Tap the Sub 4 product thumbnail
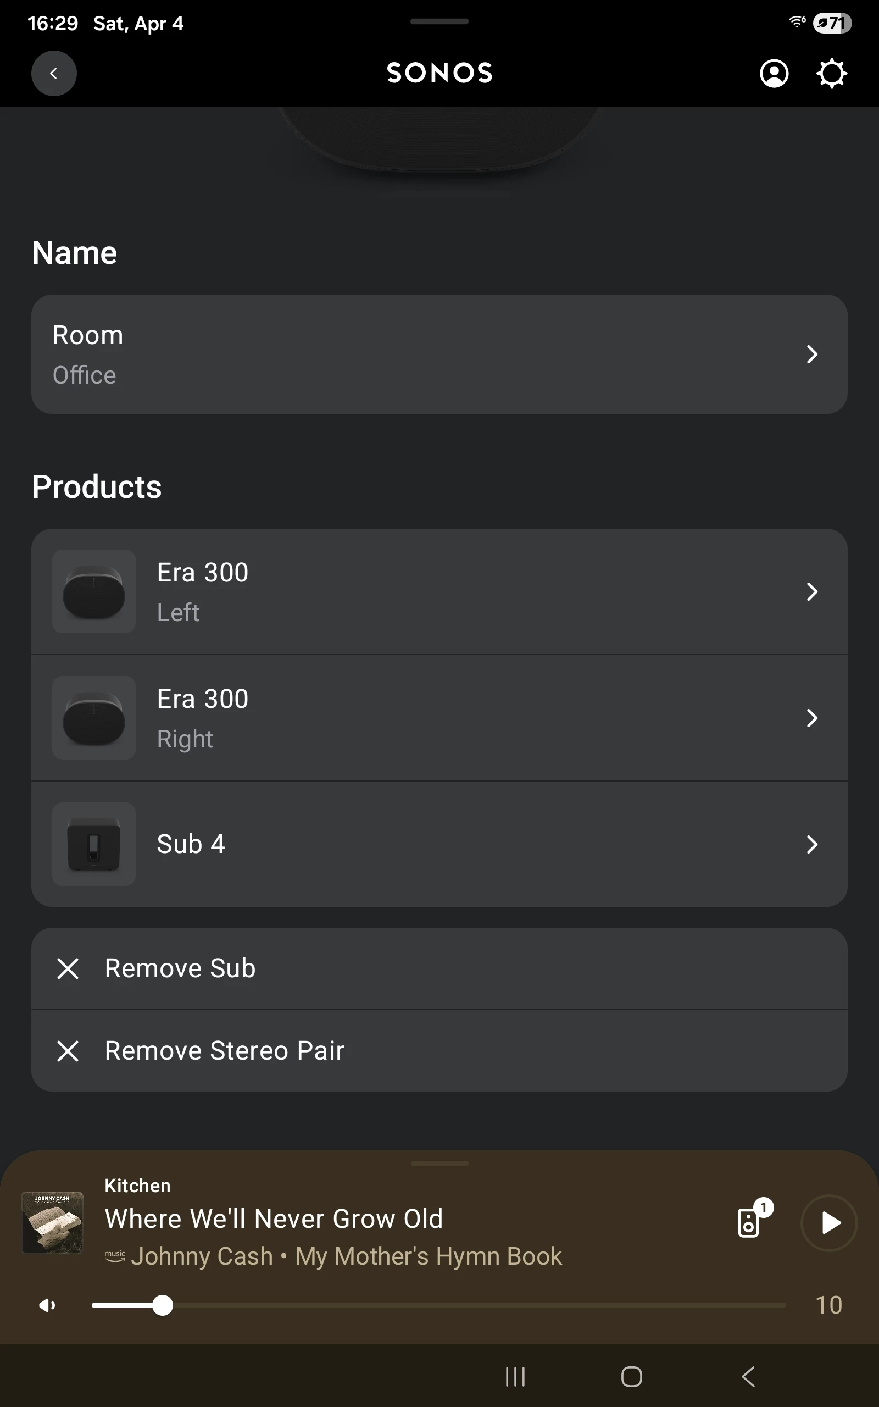 click(93, 844)
